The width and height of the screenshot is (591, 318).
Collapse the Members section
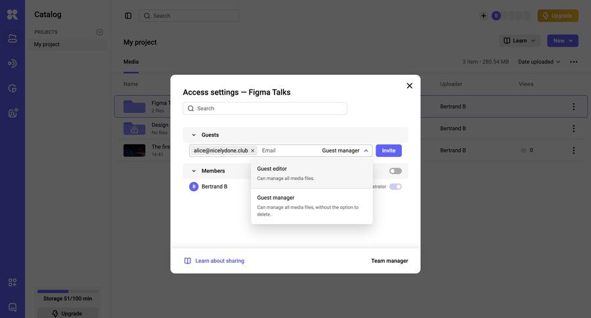click(x=194, y=171)
